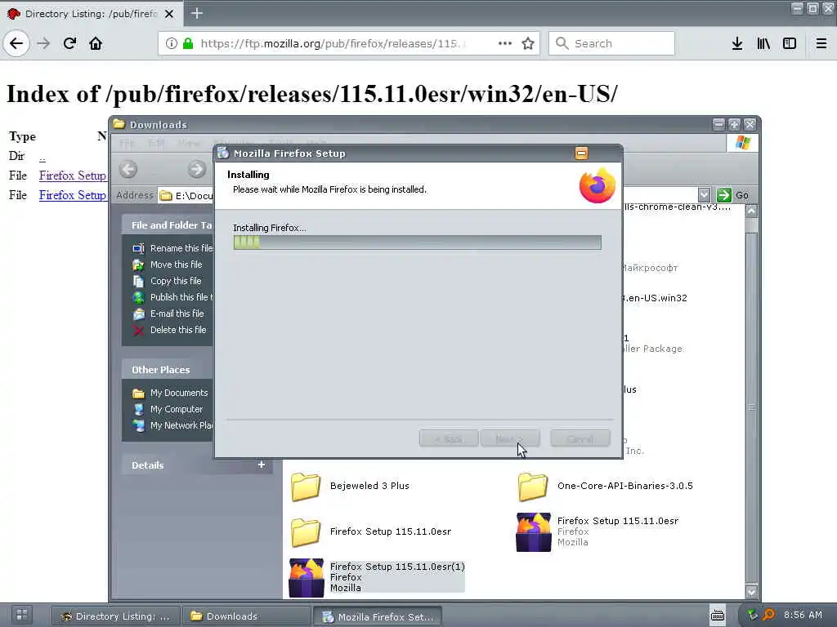Switch to the Downloads taskbar button

[x=246, y=616]
